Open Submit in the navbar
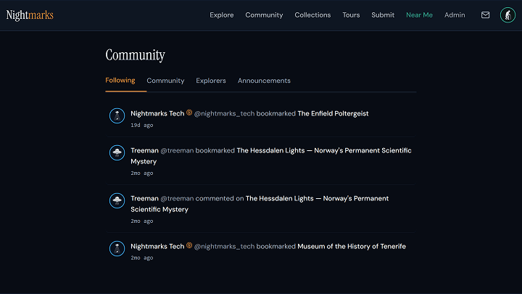 (x=383, y=15)
